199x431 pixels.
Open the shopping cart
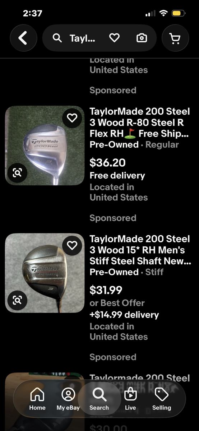175,38
